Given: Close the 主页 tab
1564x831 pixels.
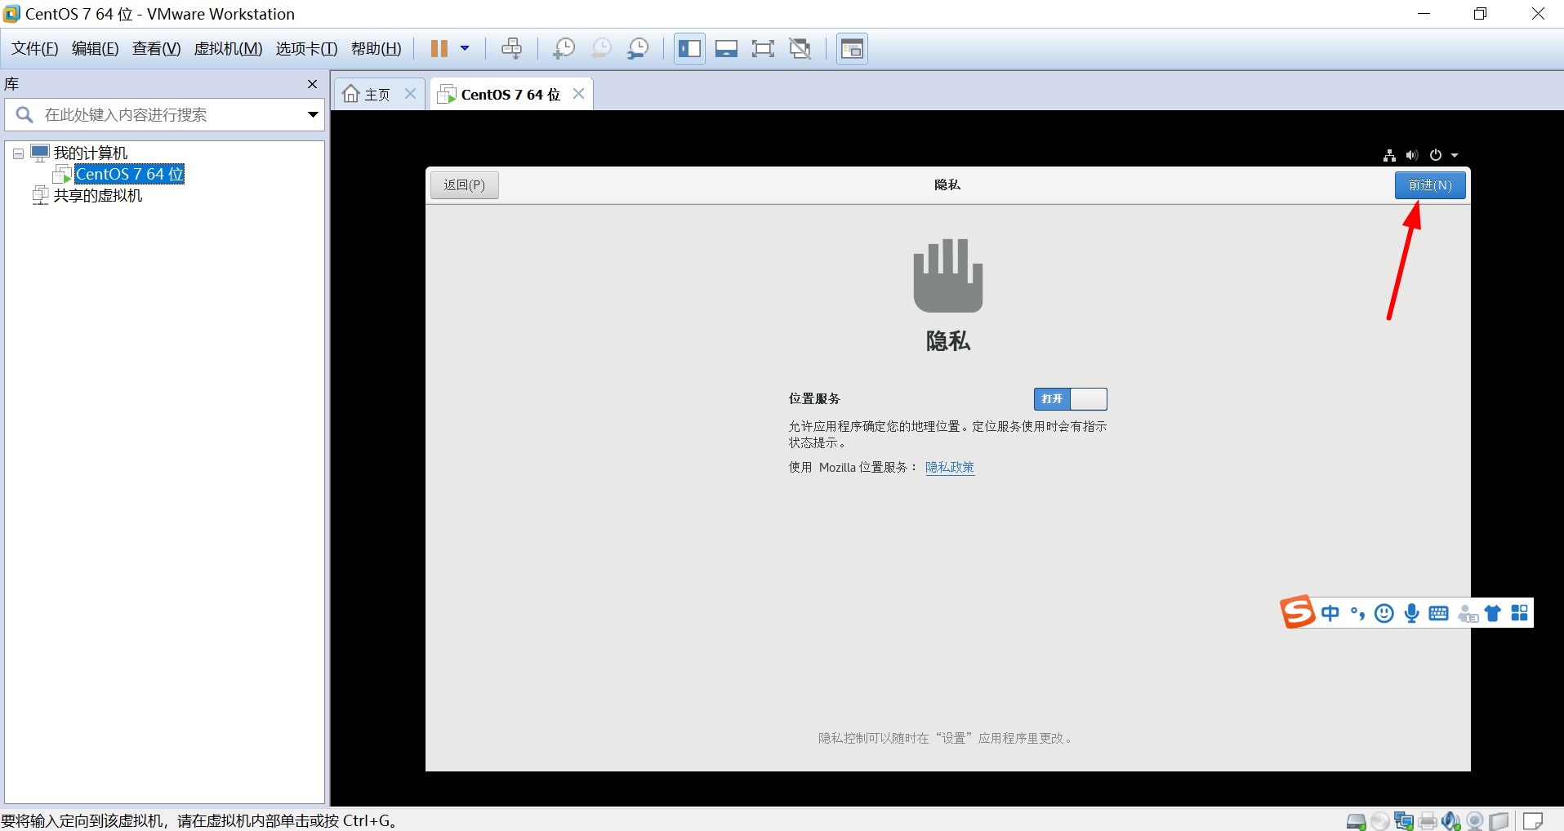Looking at the screenshot, I should click(411, 94).
